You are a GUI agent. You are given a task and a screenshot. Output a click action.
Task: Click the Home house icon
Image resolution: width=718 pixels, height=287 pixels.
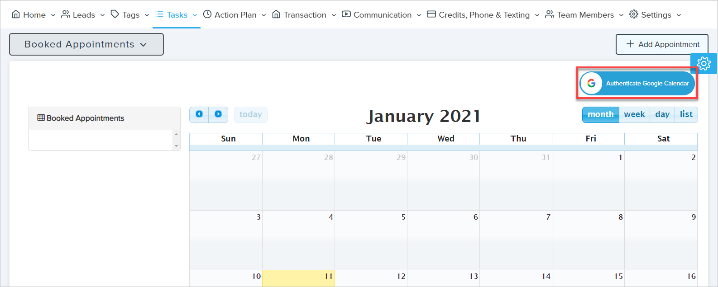pyautogui.click(x=16, y=14)
